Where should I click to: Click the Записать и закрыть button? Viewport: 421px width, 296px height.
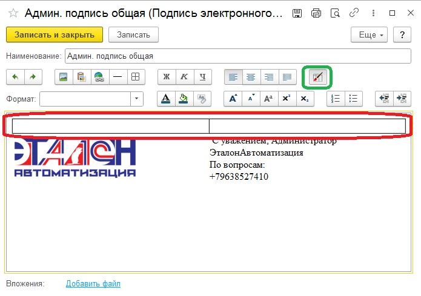point(55,35)
